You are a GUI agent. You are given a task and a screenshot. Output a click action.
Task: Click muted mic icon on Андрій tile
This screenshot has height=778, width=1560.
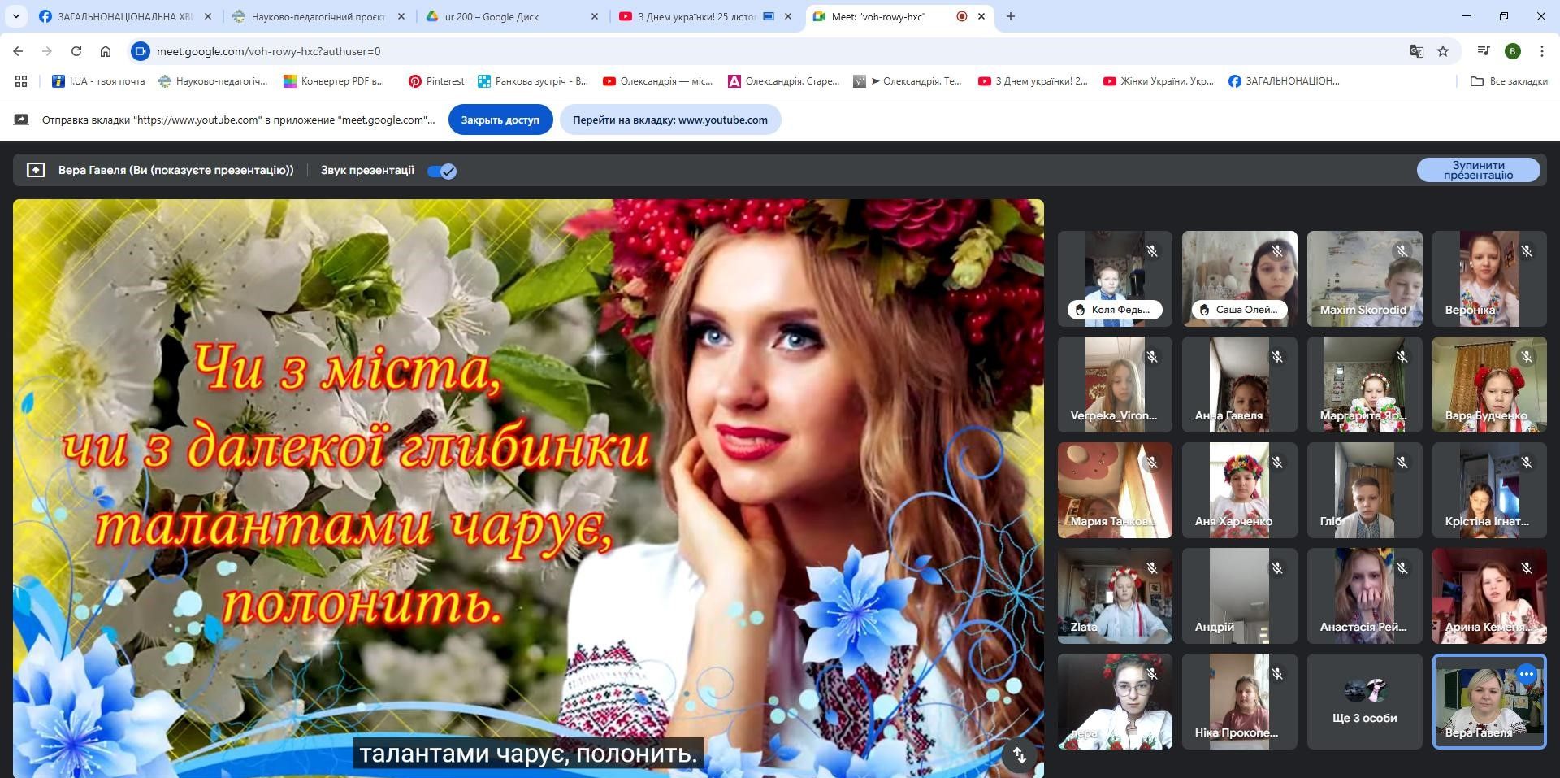pyautogui.click(x=1277, y=568)
